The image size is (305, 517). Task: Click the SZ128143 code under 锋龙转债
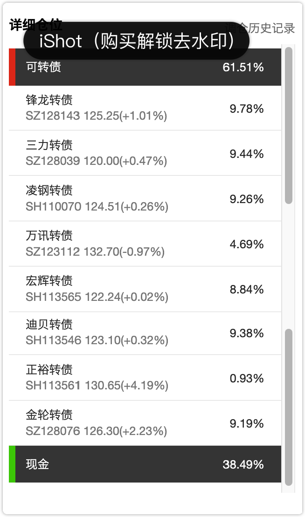[x=53, y=116]
